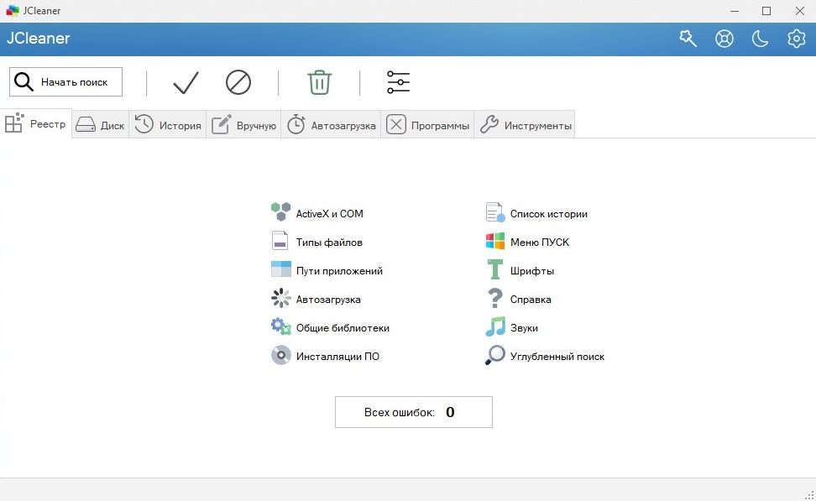This screenshot has height=501, width=816.
Task: Select the ActiveX и COM label
Action: click(329, 214)
